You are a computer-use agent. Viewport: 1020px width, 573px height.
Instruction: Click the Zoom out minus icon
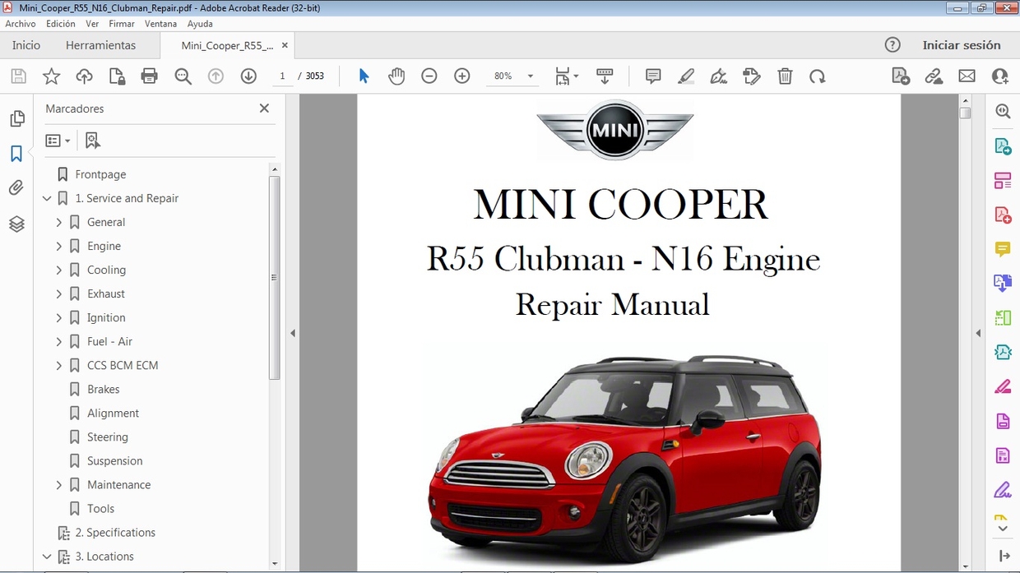429,76
